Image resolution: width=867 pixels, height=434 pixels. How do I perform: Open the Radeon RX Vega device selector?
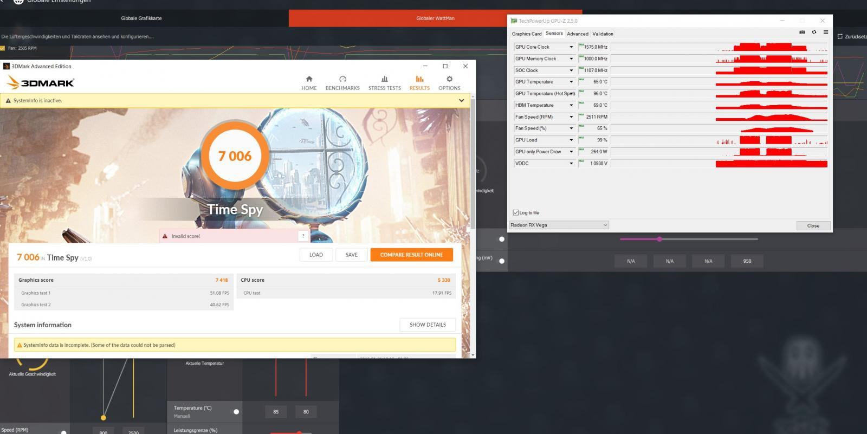(x=559, y=225)
